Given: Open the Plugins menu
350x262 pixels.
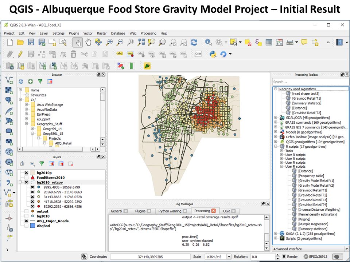Looking at the screenshot, I should [x=74, y=33].
